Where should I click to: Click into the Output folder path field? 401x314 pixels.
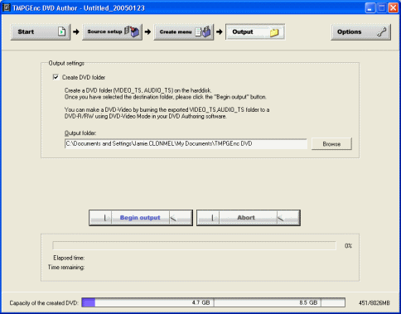(186, 143)
